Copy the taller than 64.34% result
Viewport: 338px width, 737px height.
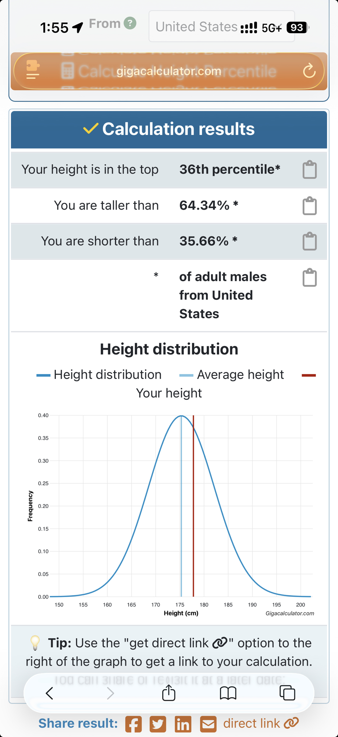(x=309, y=206)
